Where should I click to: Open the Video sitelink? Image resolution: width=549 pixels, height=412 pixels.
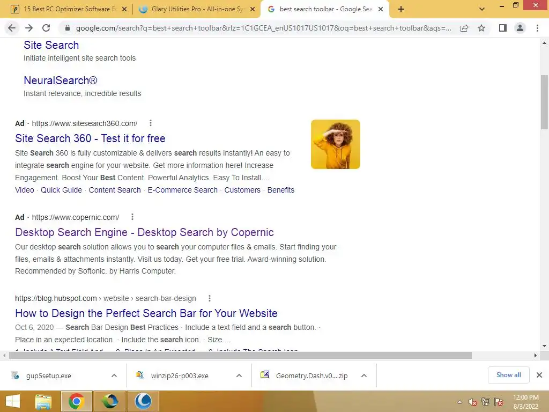point(25,190)
